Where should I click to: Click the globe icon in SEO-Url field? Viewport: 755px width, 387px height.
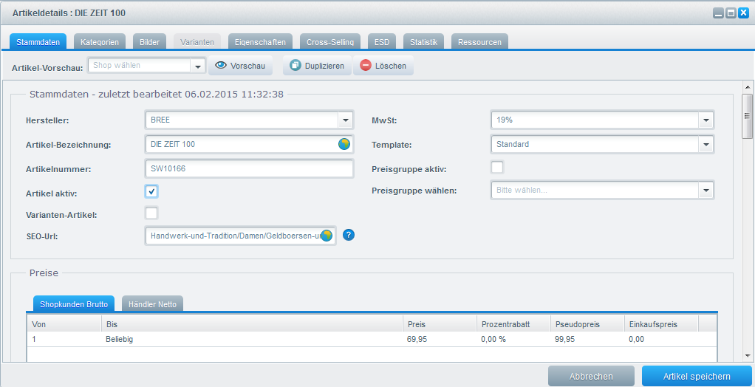pyautogui.click(x=327, y=236)
